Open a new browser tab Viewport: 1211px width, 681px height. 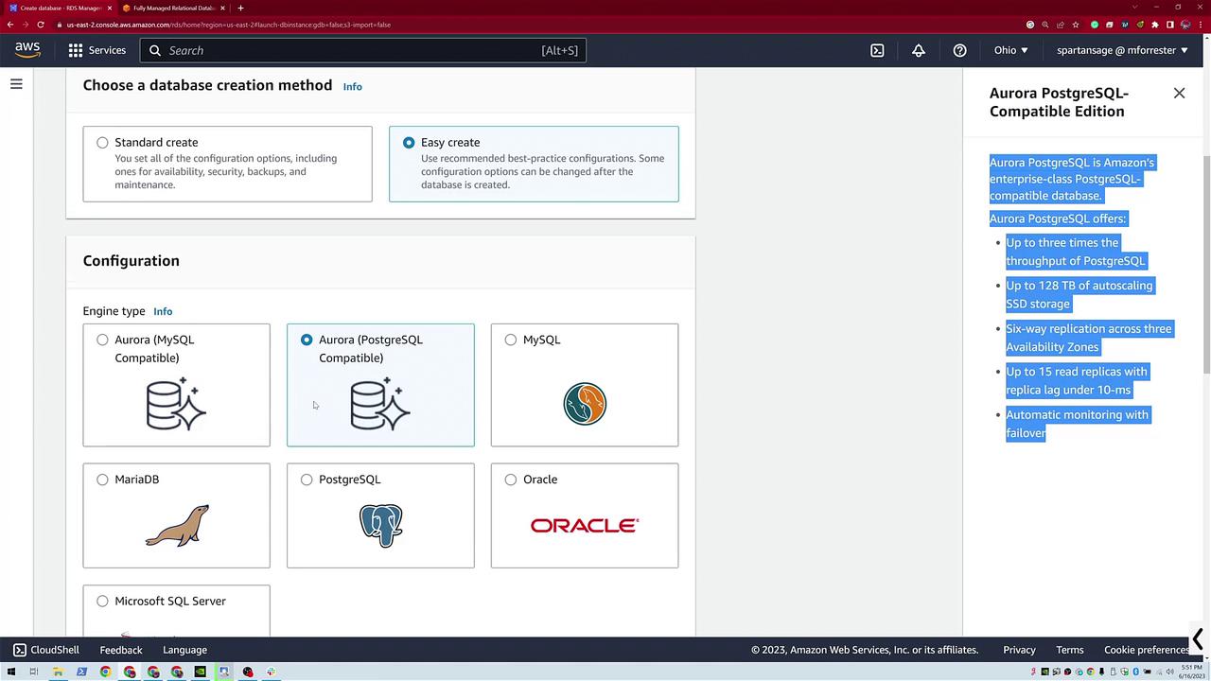[240, 8]
